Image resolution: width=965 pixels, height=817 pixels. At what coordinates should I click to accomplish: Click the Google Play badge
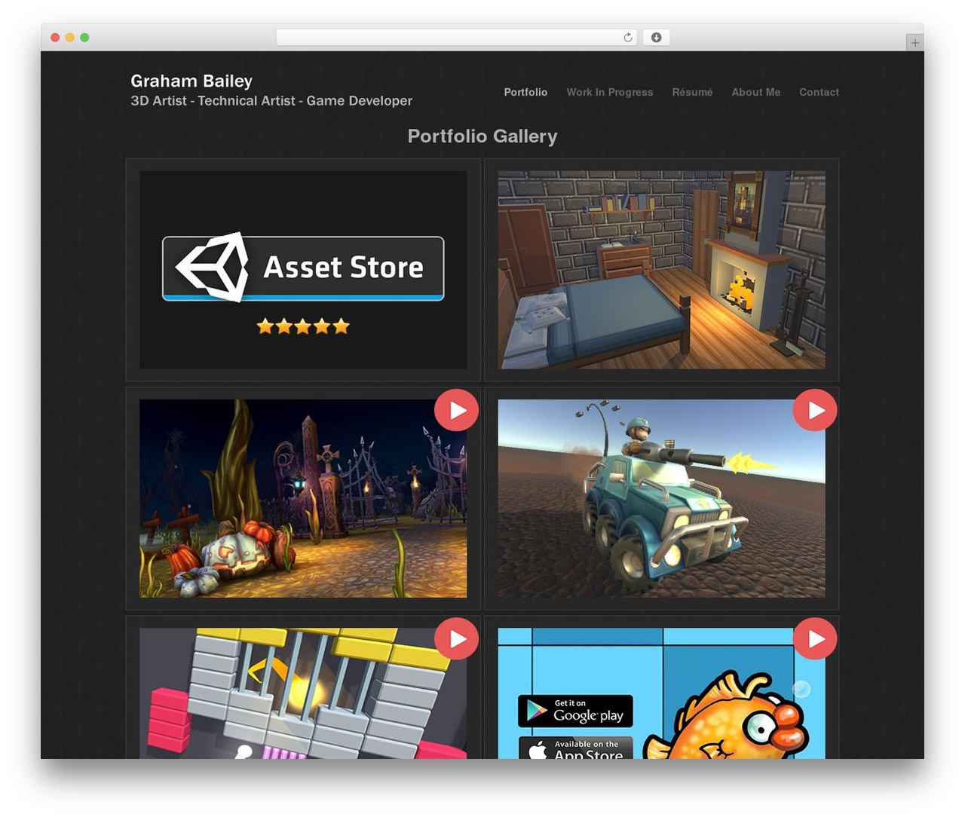coord(575,711)
